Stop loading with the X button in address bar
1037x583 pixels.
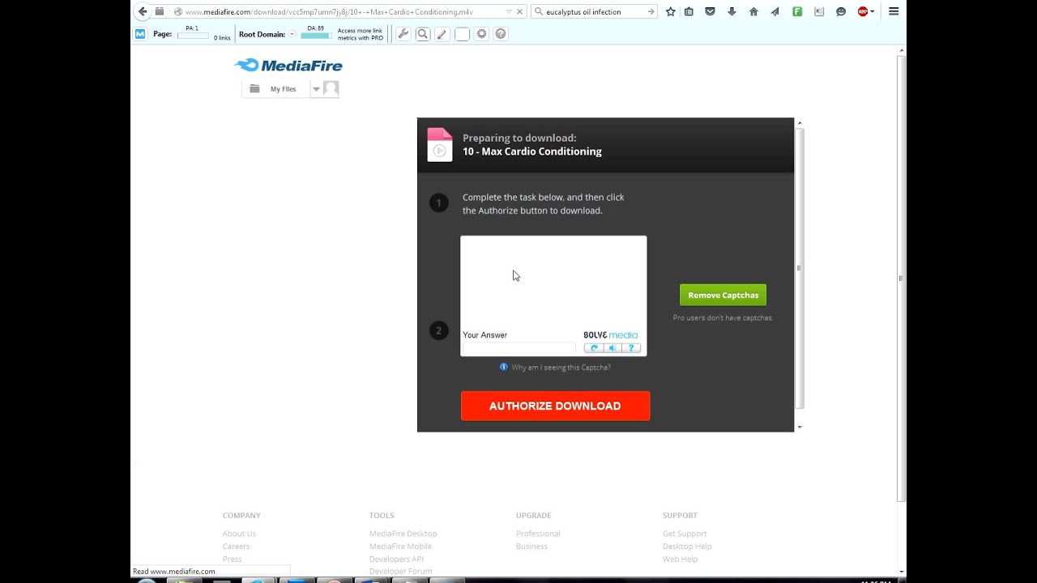(x=519, y=12)
